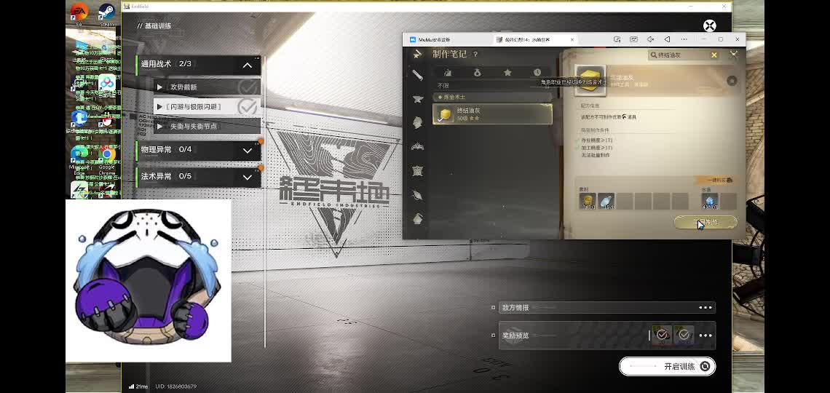Open 敌方情报 details via three dots
The height and width of the screenshot is (393, 830).
[705, 308]
